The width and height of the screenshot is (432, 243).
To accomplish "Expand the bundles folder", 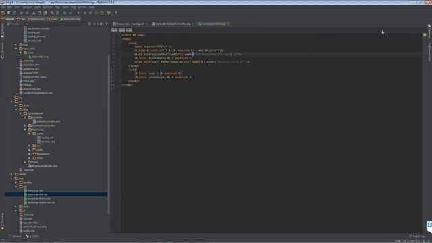I will pos(16,182).
